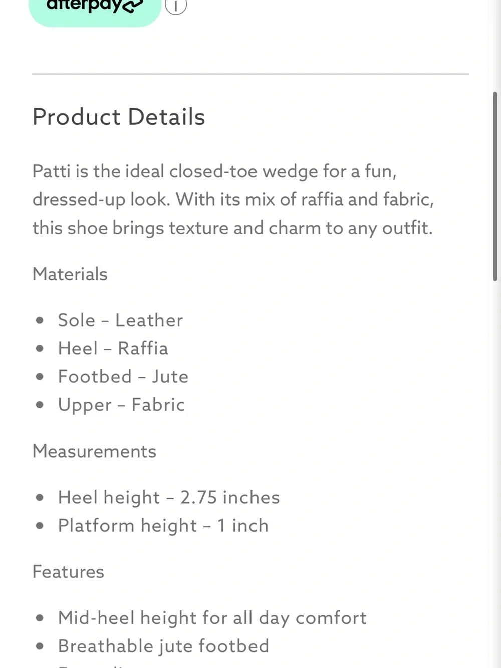
Task: Click the page scrollbar thumb
Action: (x=495, y=186)
